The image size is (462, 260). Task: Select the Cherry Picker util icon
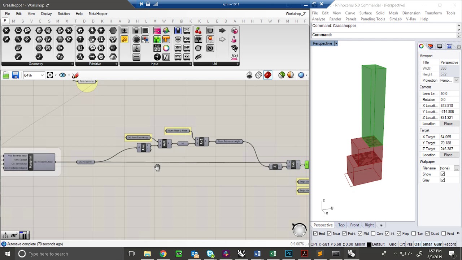pos(198,31)
